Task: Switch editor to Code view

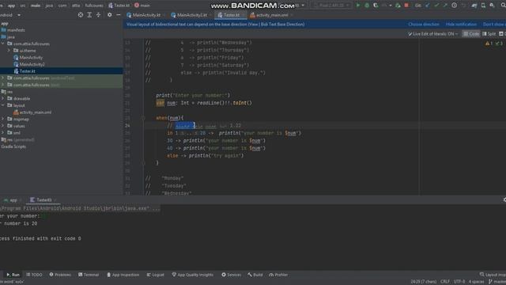Action: 471,33
